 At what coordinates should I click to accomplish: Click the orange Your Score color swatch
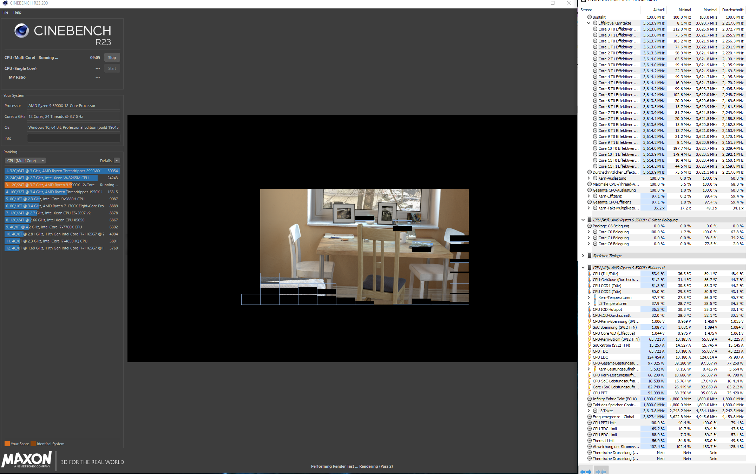pos(7,444)
